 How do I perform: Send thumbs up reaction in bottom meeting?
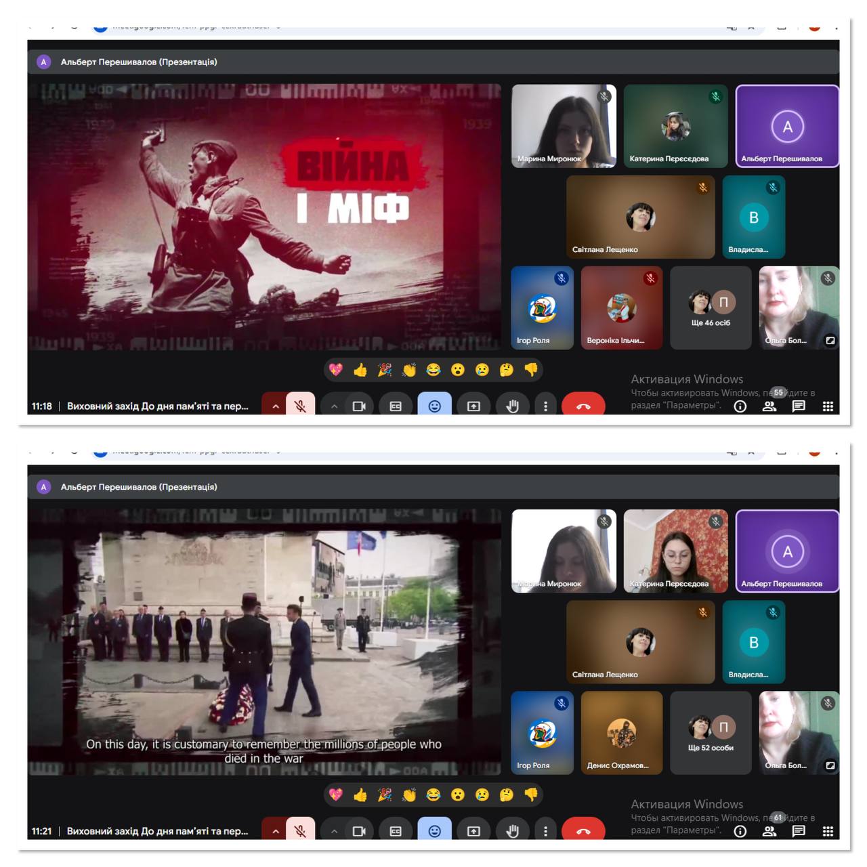[360, 795]
